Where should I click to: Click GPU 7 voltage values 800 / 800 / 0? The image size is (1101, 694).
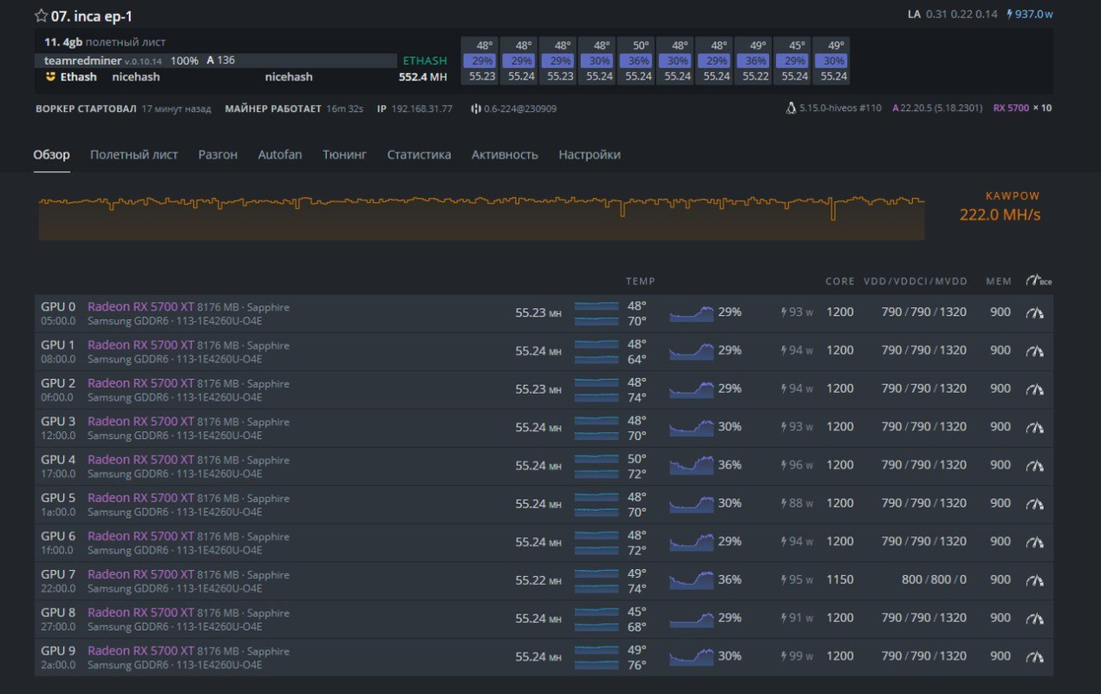(x=934, y=579)
